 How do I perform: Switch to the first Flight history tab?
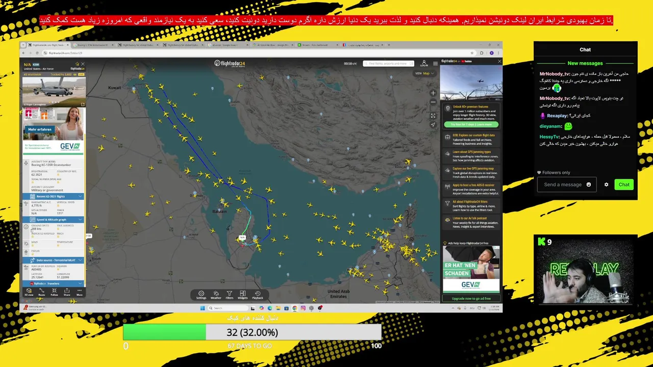click(138, 45)
